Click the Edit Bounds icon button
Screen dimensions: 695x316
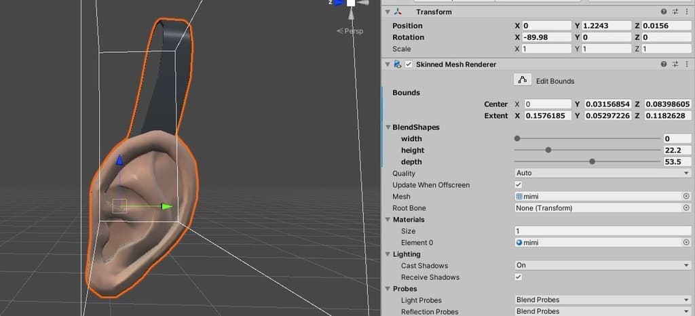[522, 81]
